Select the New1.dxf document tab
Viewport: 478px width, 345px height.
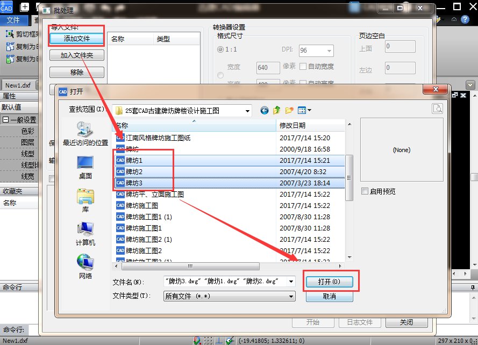(x=17, y=84)
